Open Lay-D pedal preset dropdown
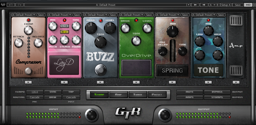The width and height of the screenshot is (256, 125). click(60, 15)
